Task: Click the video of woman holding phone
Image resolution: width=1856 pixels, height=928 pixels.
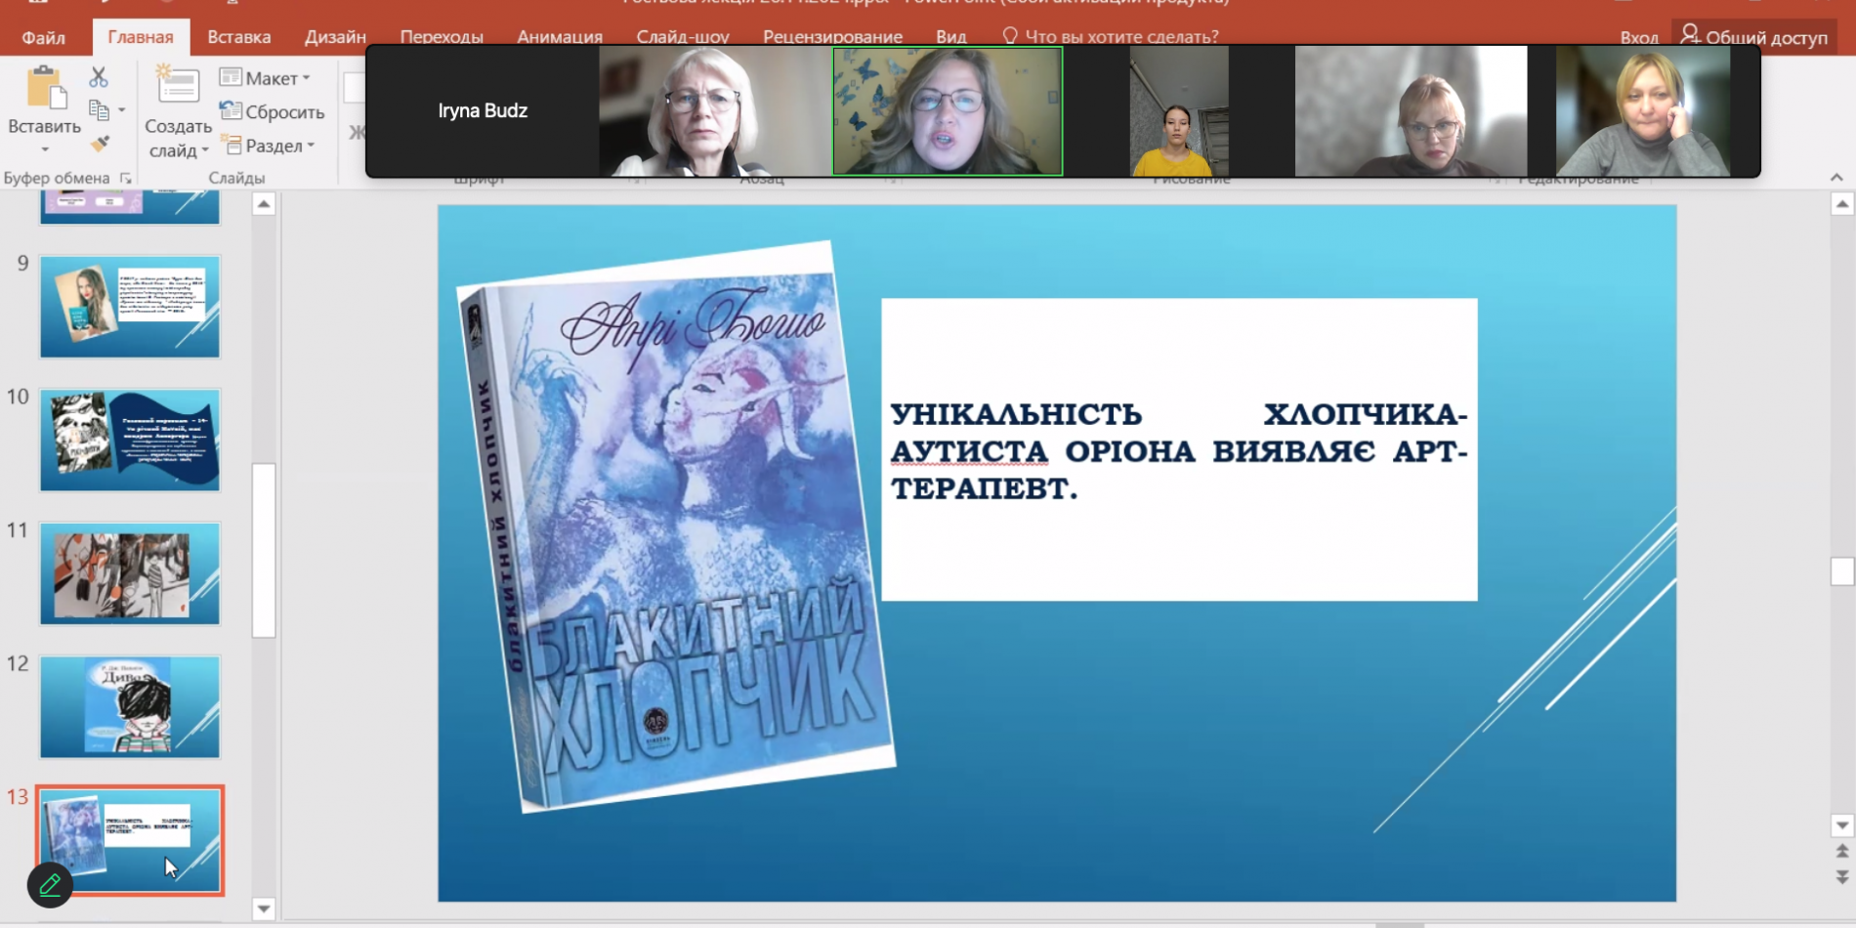Action: click(x=1643, y=111)
